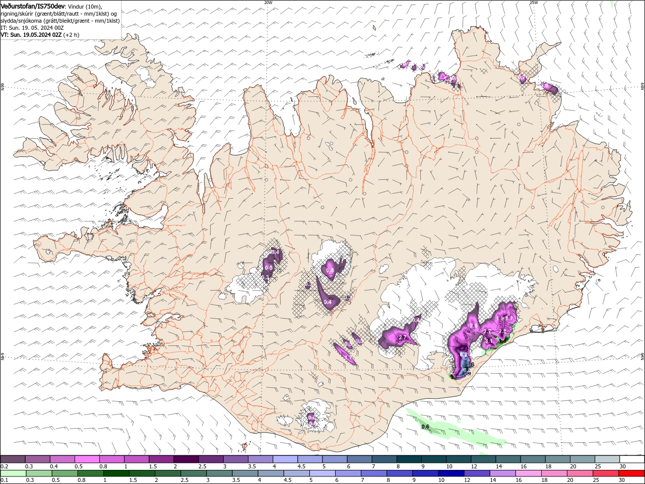
Task: Click the light pink swatch labeled 16
Action: (x=528, y=473)
